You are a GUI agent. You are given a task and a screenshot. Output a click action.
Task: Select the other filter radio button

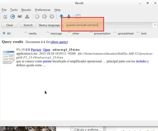[69, 33]
